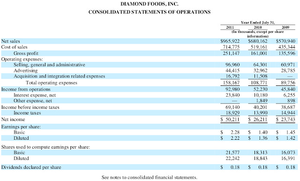This screenshot has width=300, height=181.
Task: Select the 2010 column header
Action: coord(258,27)
